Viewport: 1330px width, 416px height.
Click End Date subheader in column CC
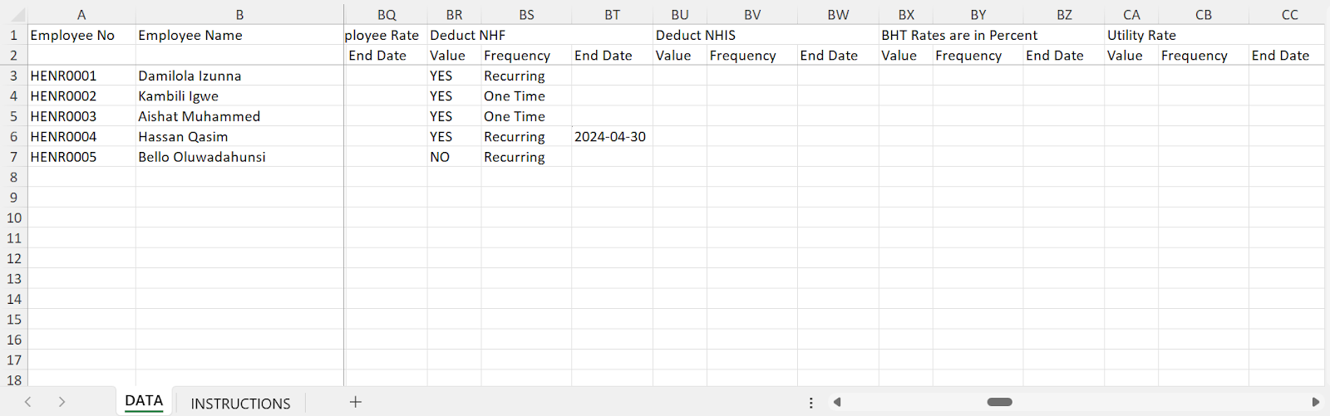[1287, 55]
